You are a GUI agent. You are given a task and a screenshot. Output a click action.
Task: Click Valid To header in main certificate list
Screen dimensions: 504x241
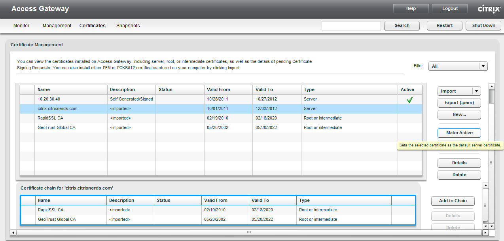point(277,89)
